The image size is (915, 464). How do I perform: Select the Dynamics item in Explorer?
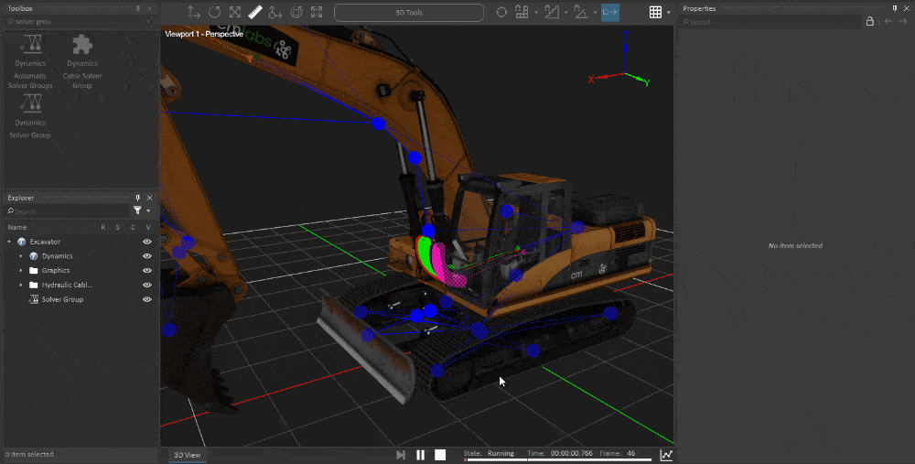(x=57, y=256)
